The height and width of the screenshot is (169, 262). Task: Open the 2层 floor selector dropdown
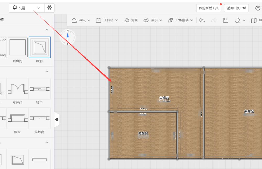[x=26, y=8]
